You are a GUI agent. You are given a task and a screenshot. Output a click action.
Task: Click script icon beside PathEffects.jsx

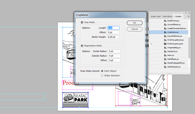point(165,59)
